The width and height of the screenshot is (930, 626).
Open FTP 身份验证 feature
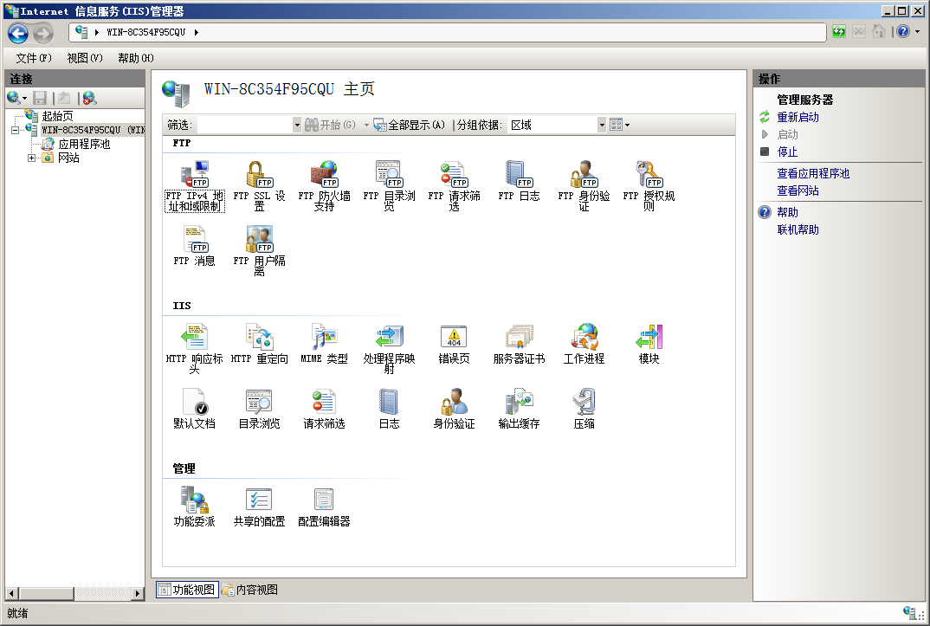click(x=584, y=185)
